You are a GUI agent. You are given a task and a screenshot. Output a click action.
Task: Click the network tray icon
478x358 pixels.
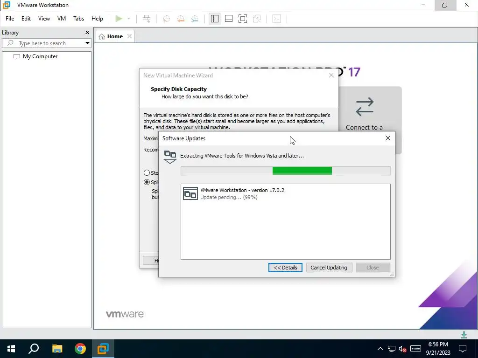coord(392,349)
